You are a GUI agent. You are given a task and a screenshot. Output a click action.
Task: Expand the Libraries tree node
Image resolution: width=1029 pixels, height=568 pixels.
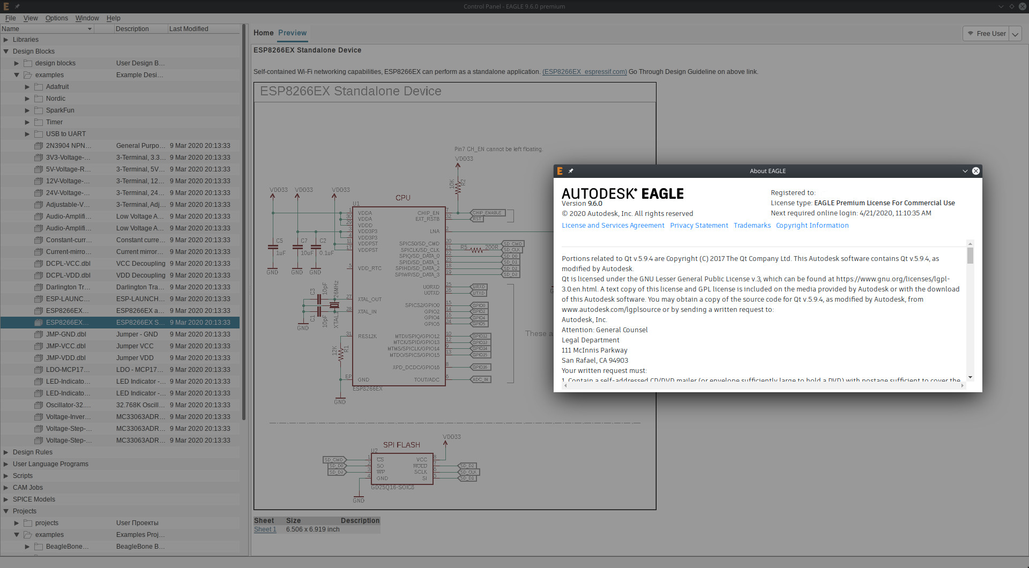pyautogui.click(x=6, y=40)
